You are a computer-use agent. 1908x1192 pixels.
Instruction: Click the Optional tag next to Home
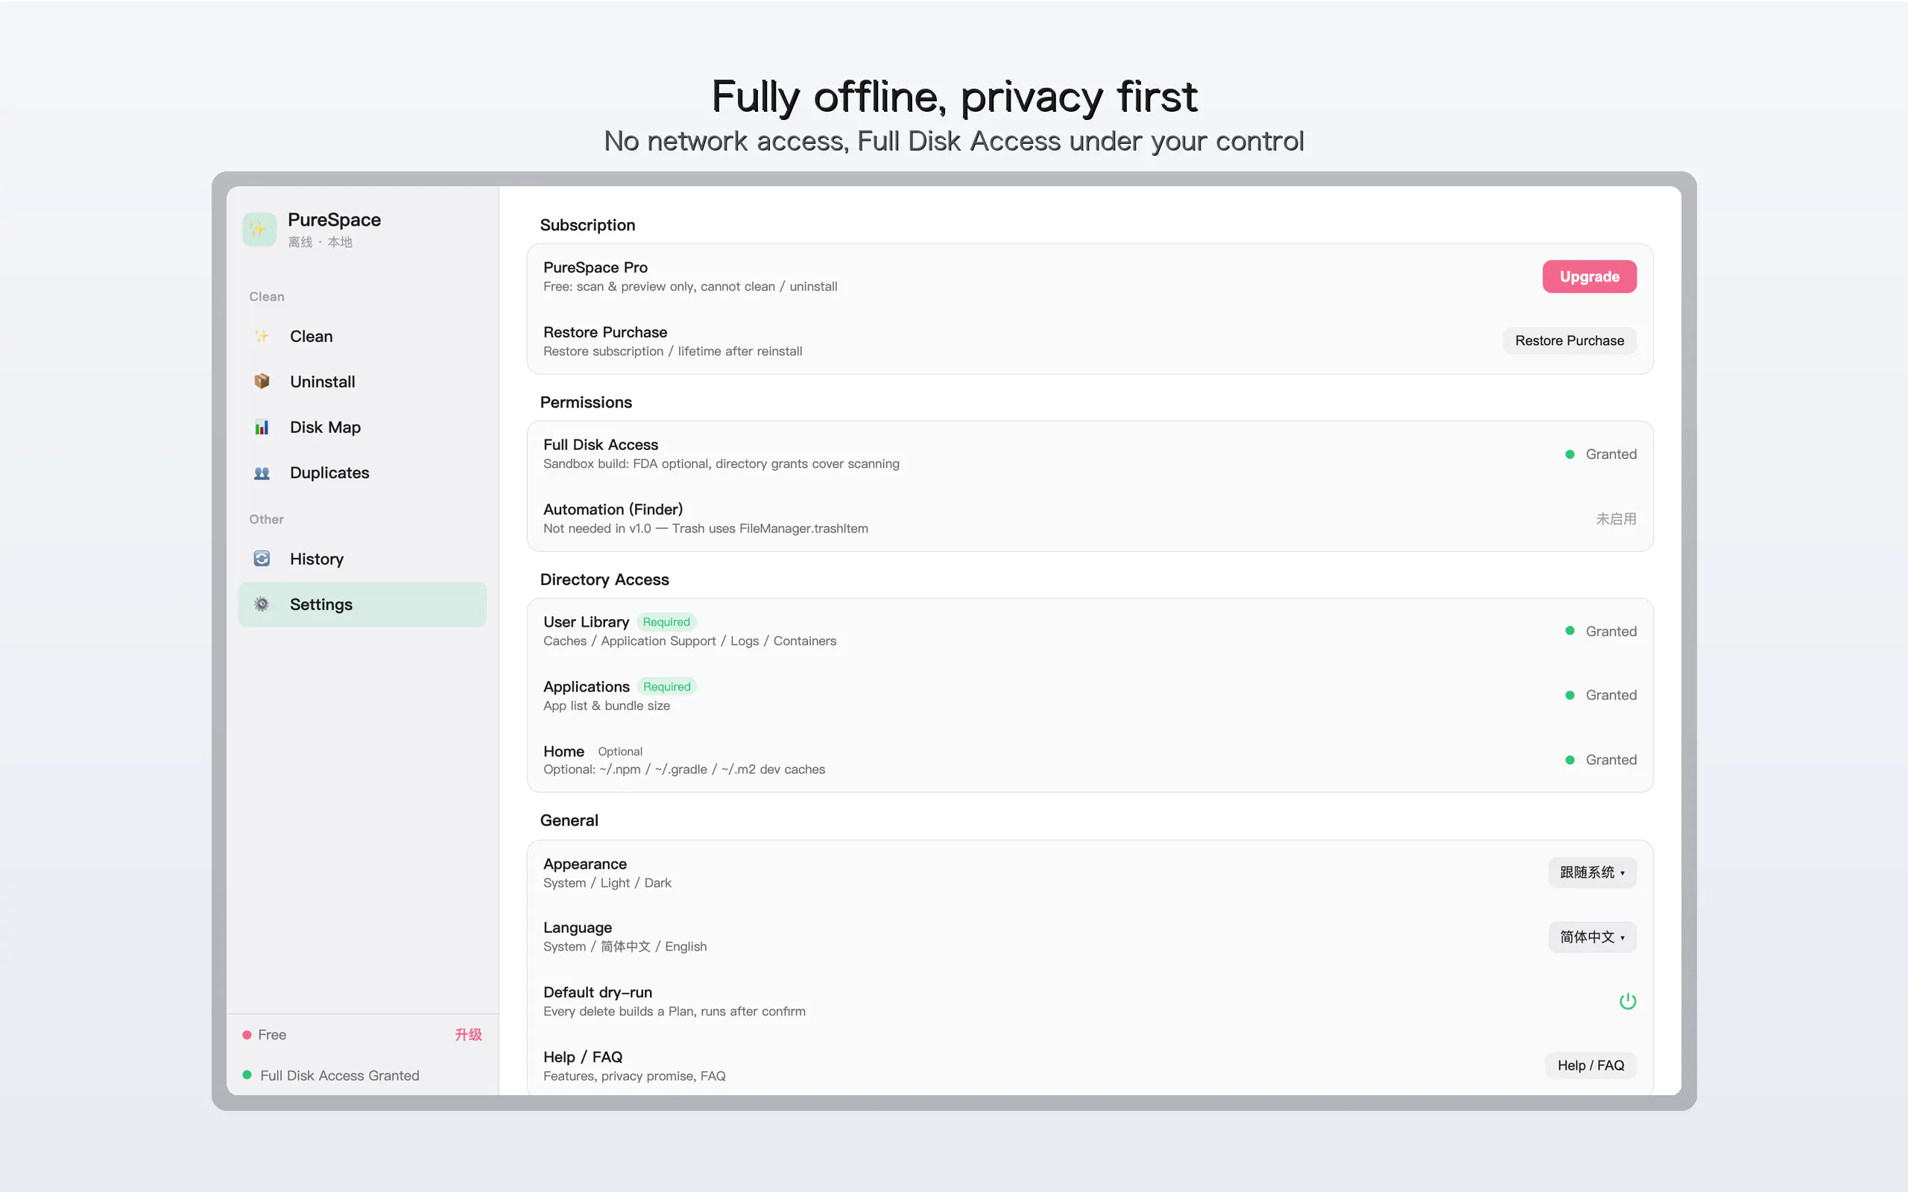click(619, 751)
